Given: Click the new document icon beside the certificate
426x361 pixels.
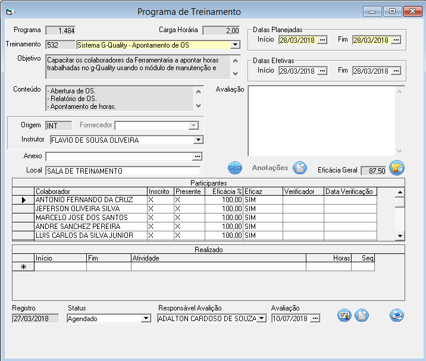Looking at the screenshot, I should click(362, 316).
